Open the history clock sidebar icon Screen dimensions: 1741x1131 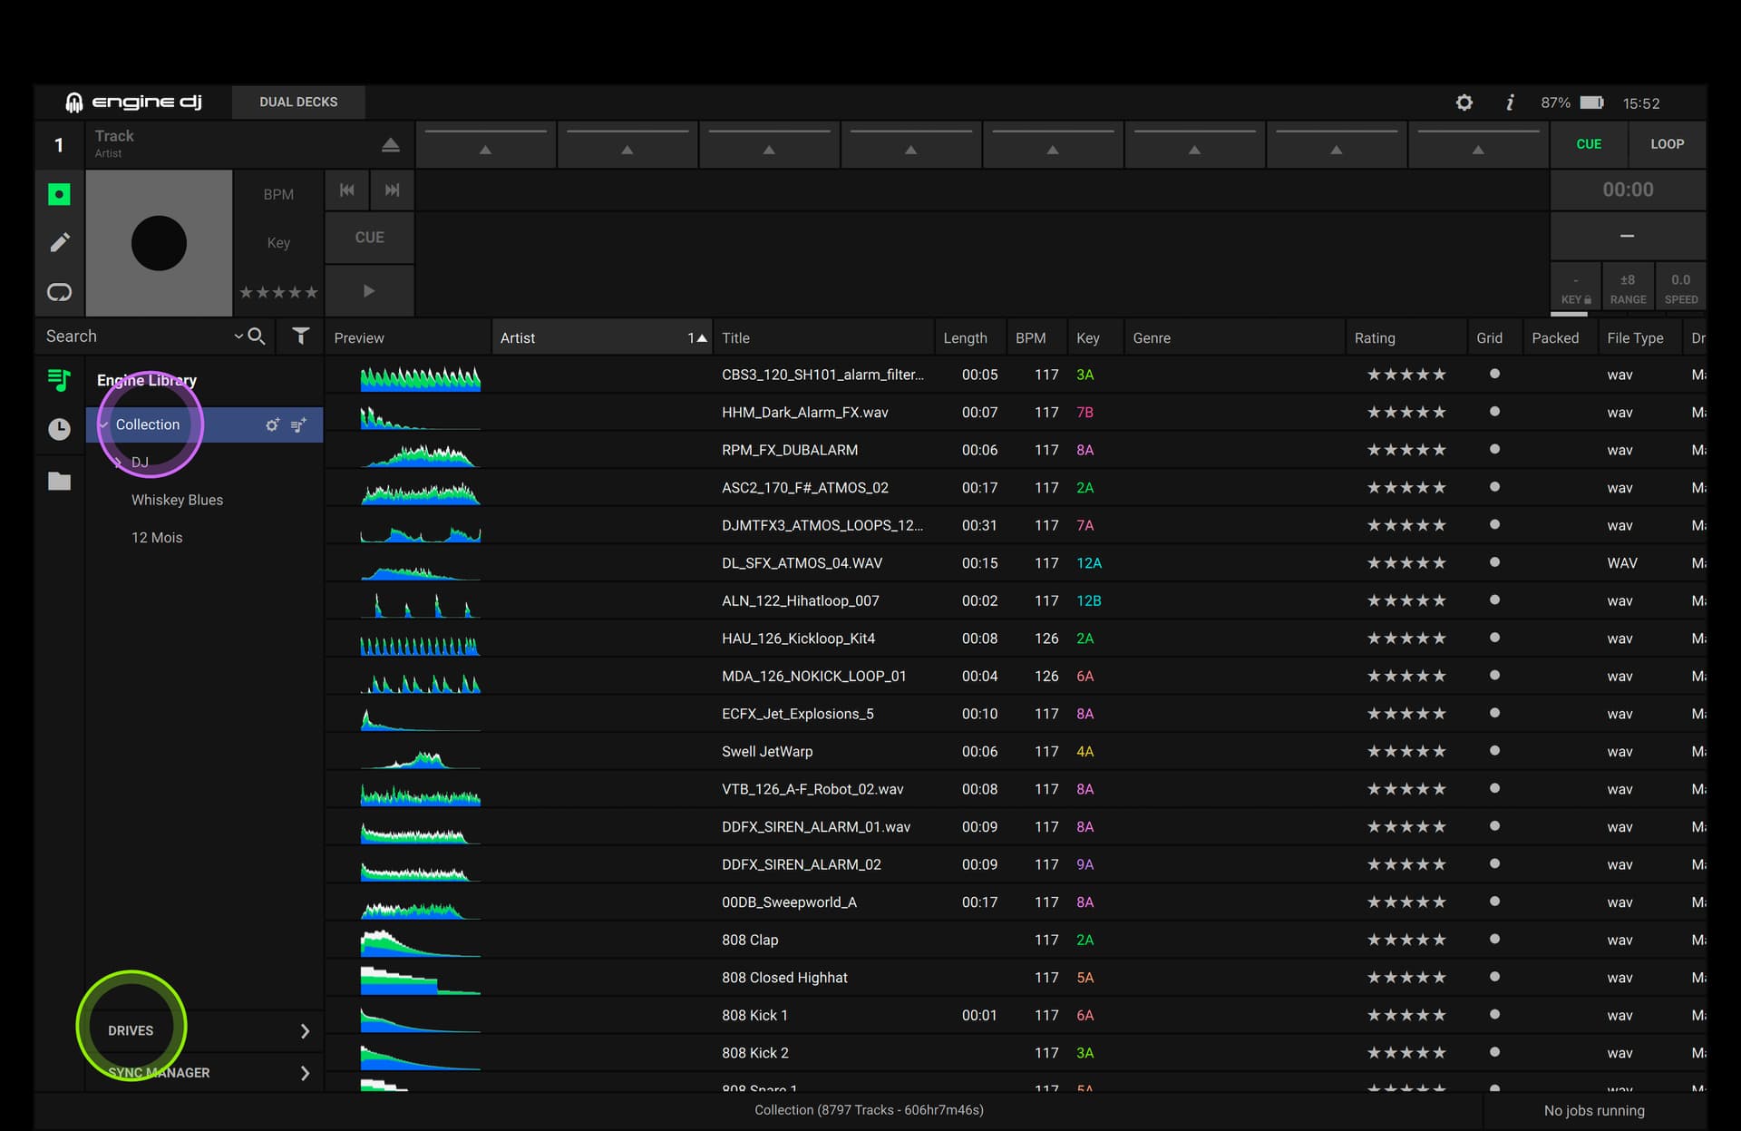click(59, 429)
